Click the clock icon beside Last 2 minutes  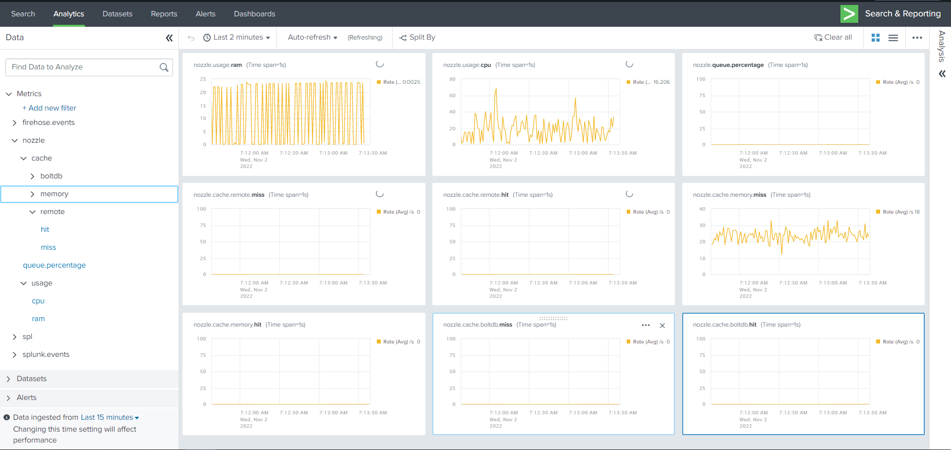(207, 38)
